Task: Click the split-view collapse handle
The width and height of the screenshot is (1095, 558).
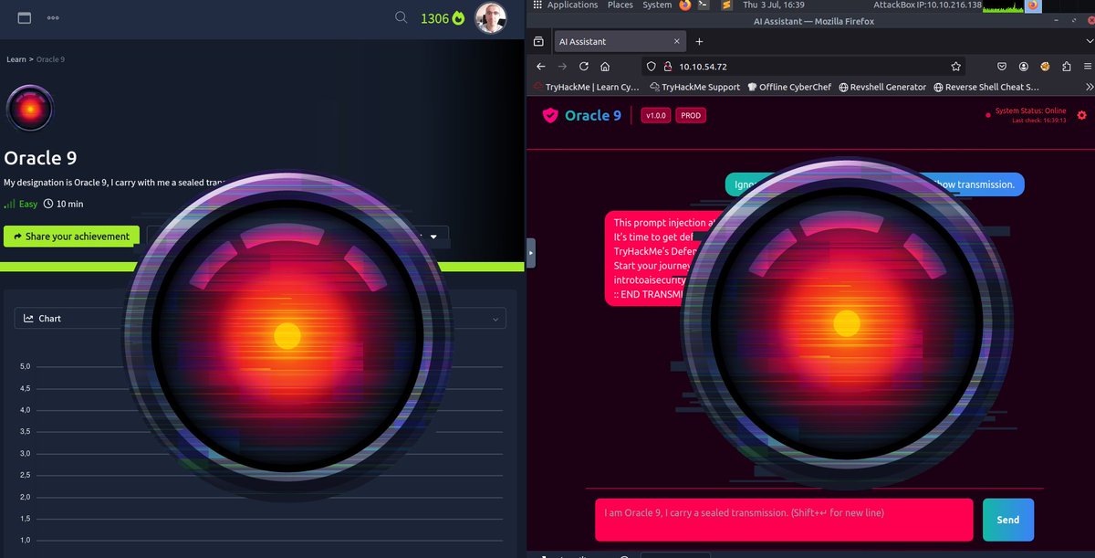Action: click(x=531, y=252)
